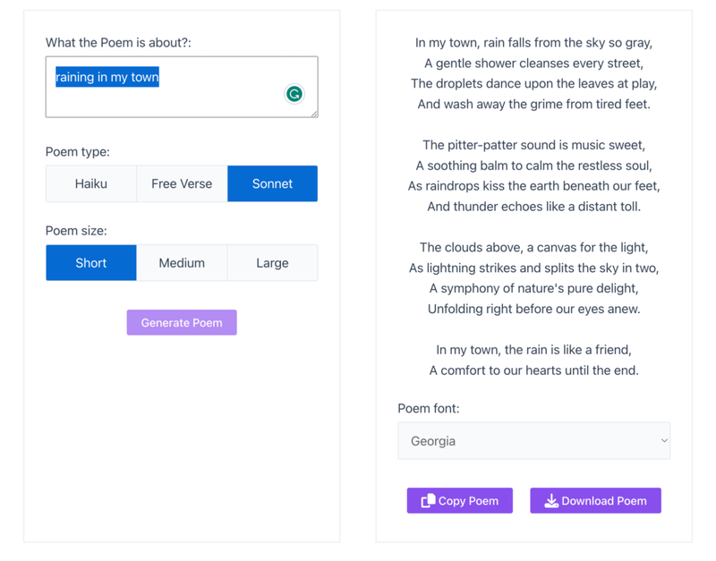The width and height of the screenshot is (716, 561).
Task: Click the line "A symphony of nature's pure delight"
Action: pyautogui.click(x=533, y=288)
